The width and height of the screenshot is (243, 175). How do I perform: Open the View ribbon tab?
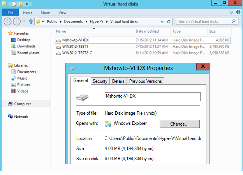[x=62, y=13]
